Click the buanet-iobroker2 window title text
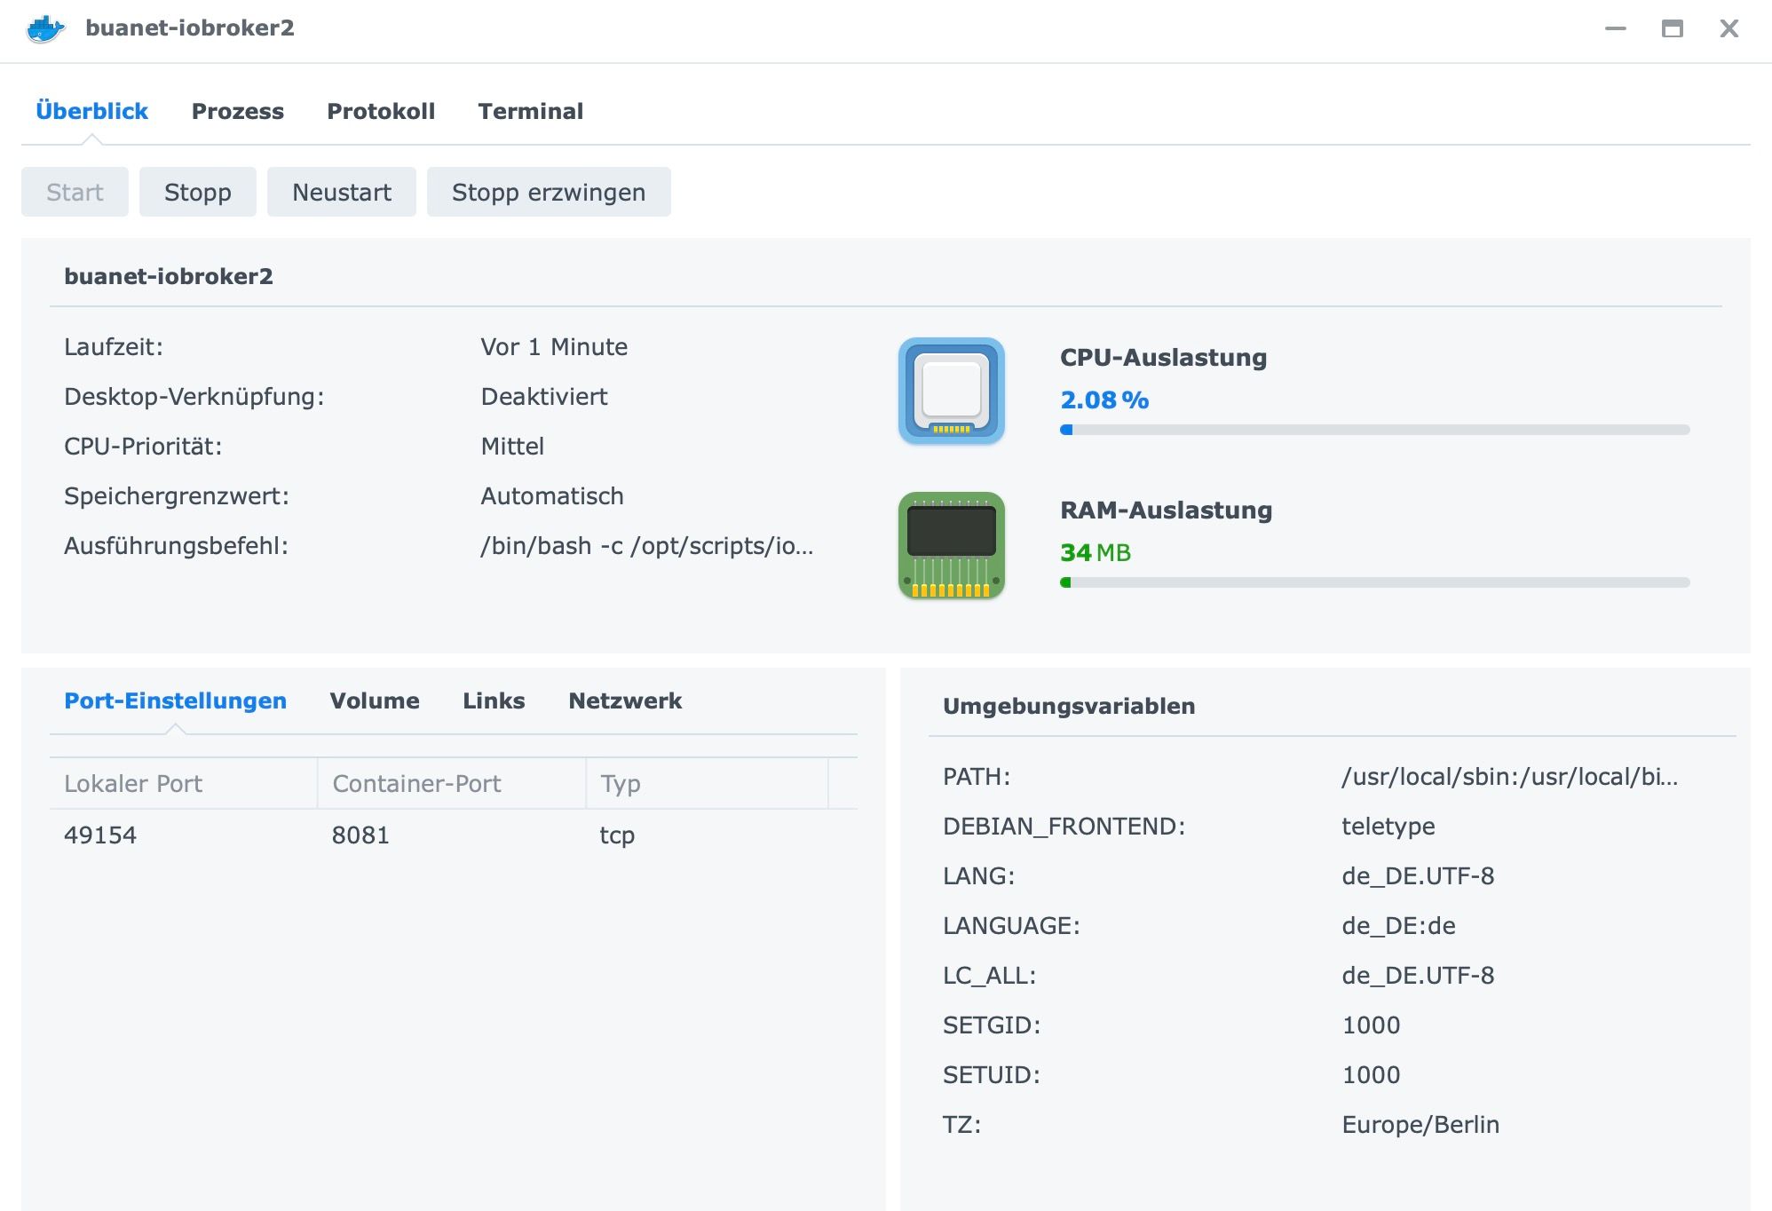This screenshot has height=1211, width=1772. tap(190, 28)
